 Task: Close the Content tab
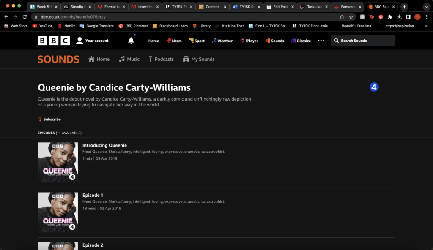click(x=225, y=7)
